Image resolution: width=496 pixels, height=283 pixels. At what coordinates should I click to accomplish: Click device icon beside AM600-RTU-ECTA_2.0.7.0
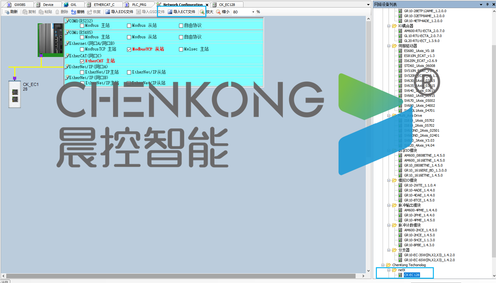400,31
